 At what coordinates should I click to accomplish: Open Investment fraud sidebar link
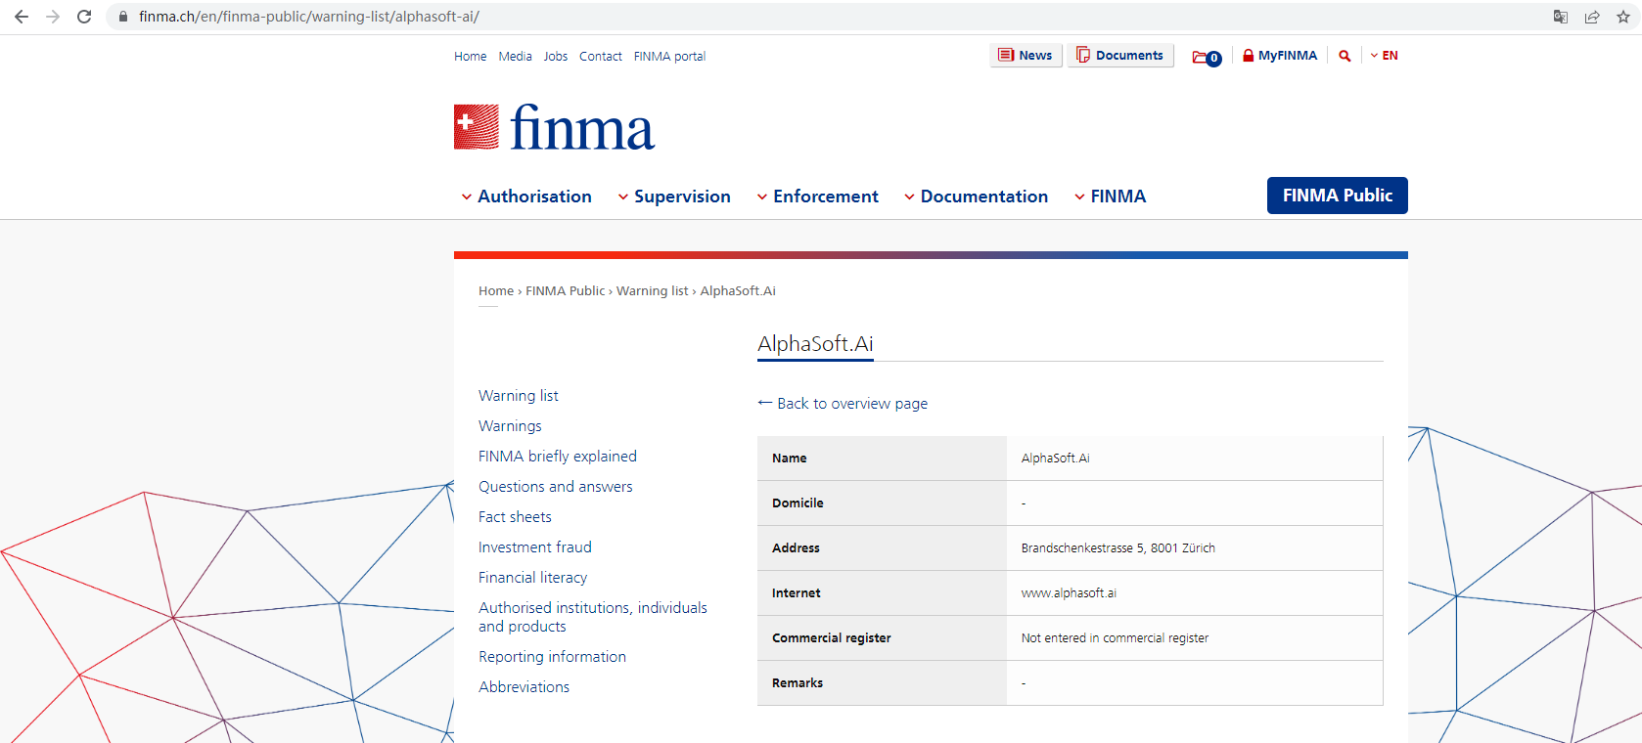tap(534, 547)
